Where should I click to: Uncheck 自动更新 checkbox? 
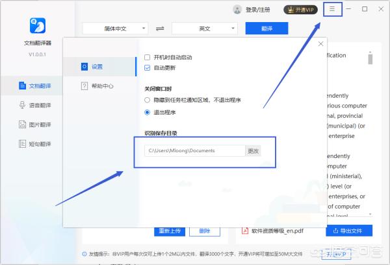point(148,68)
